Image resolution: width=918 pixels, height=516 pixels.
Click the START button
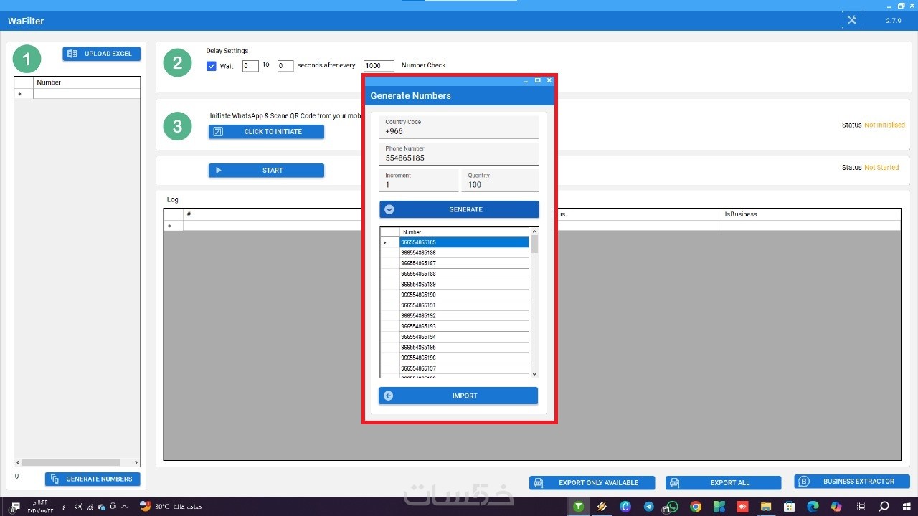[266, 171]
